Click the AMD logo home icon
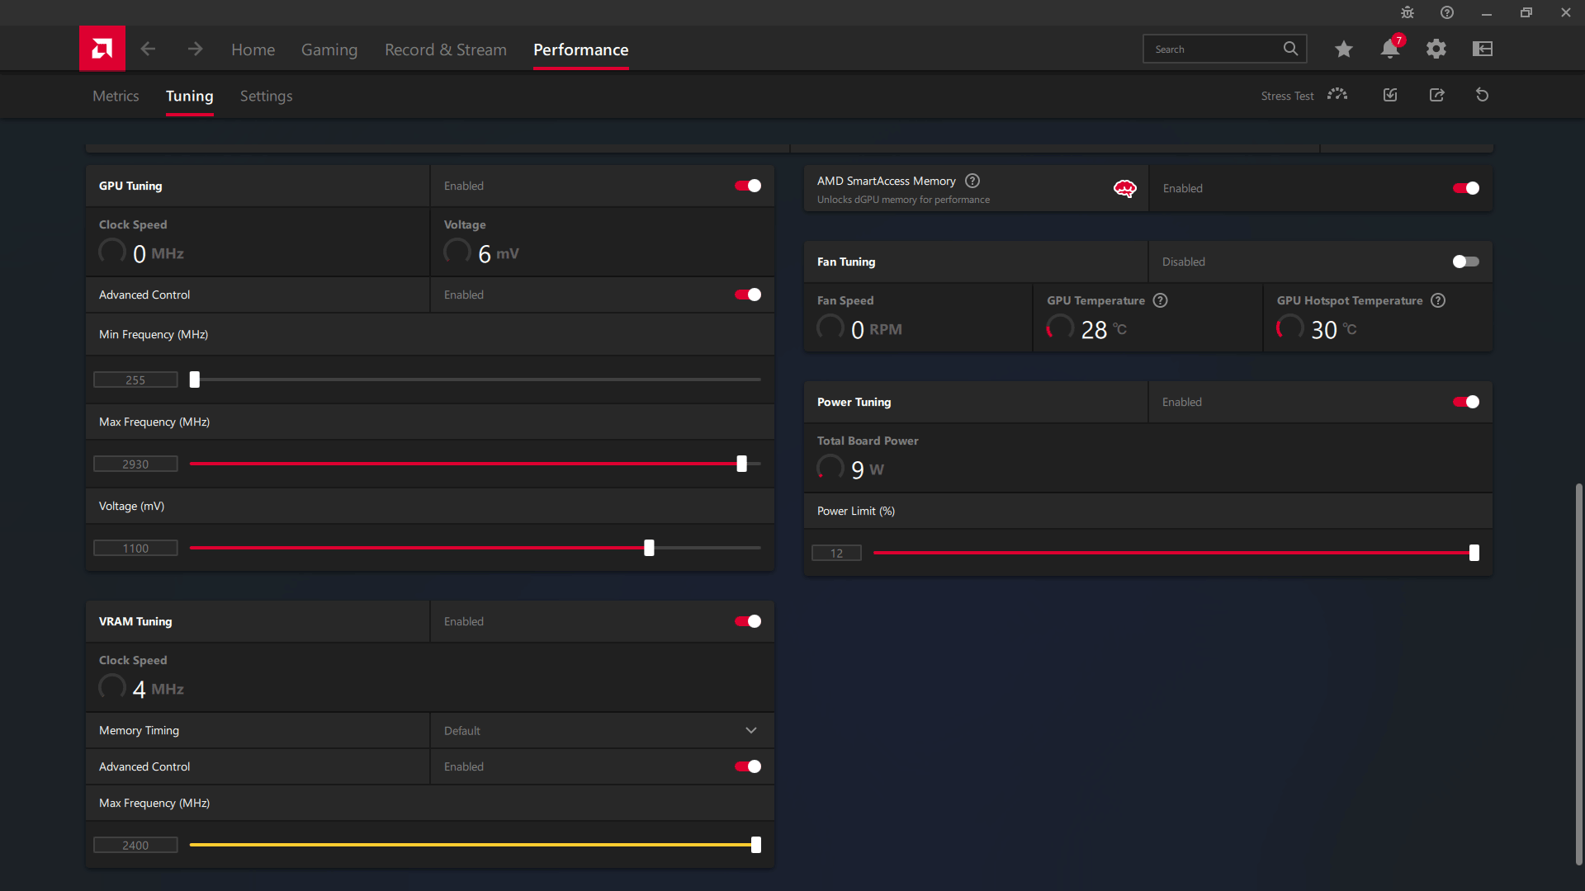 (x=102, y=49)
